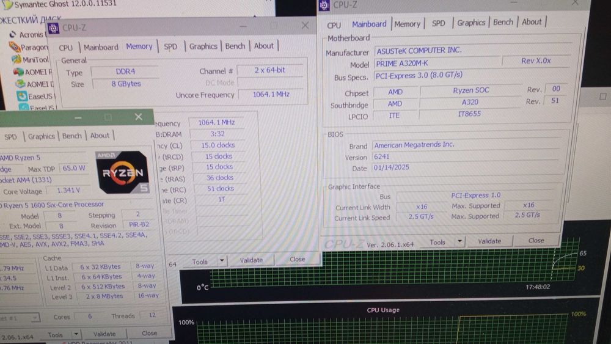Open About tab in Ryzen CPU window
This screenshot has width=611, height=344.
coord(100,135)
